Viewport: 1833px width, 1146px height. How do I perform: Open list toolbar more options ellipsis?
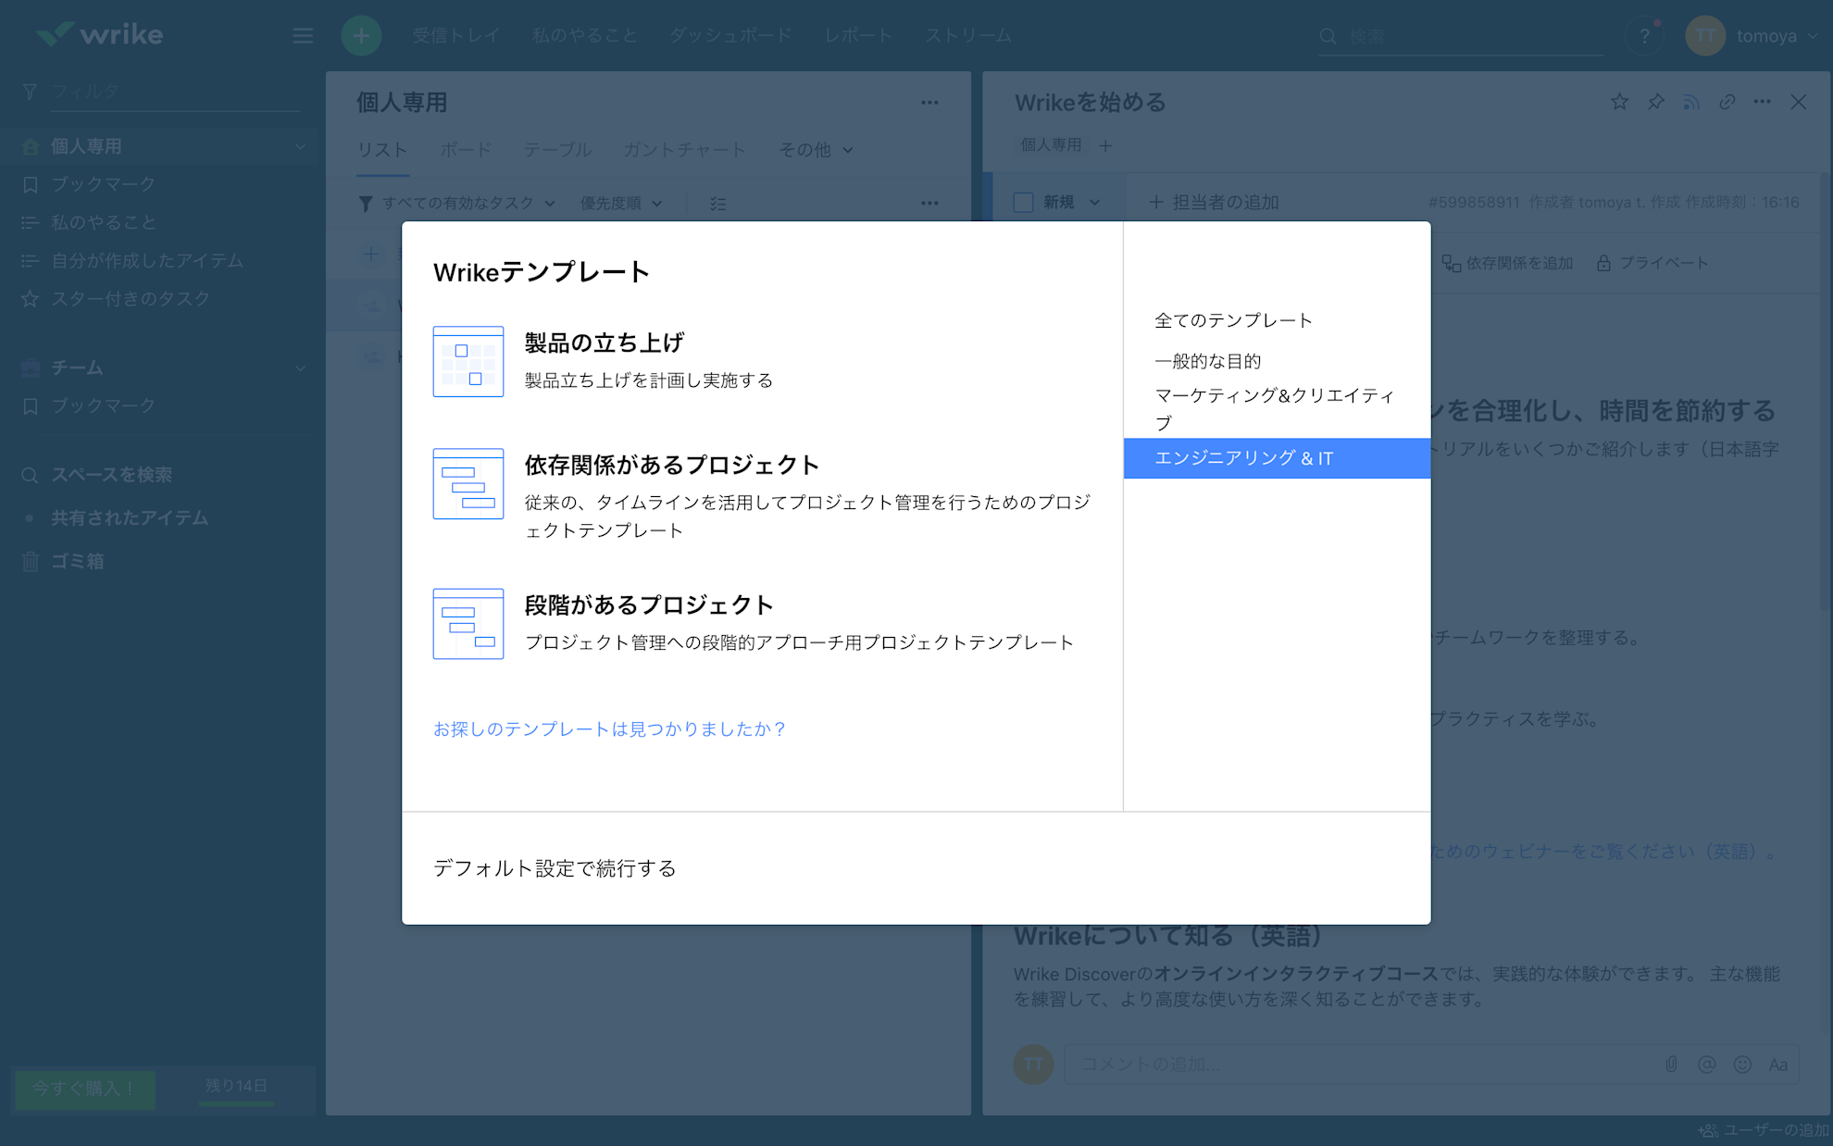pos(929,203)
